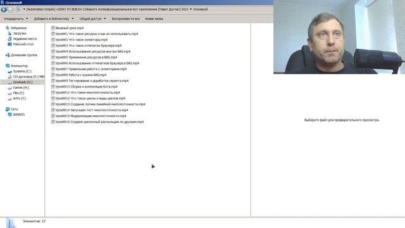Select Урок№7 Правильная работа с селекторами.mp4

pos(91,69)
